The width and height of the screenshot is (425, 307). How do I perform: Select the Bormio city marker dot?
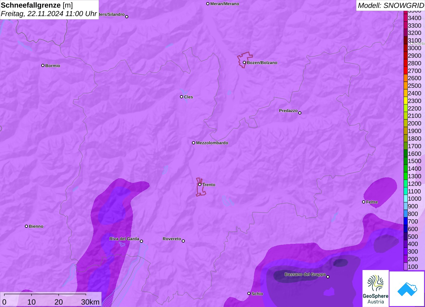pos(43,66)
